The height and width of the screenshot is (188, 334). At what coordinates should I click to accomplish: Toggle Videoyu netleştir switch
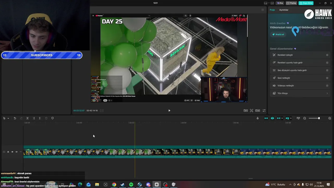pos(327,86)
